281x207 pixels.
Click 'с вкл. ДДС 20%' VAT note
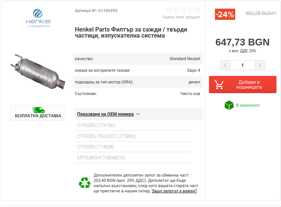coord(242,51)
